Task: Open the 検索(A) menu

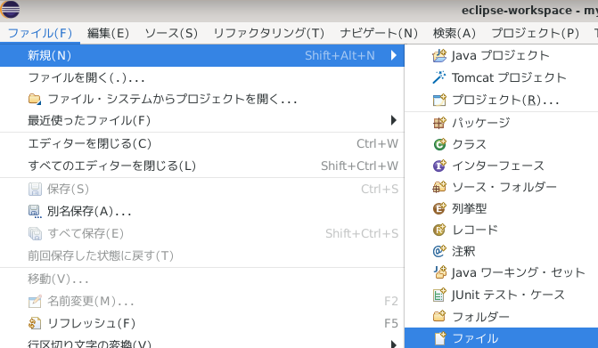Action: click(x=455, y=33)
